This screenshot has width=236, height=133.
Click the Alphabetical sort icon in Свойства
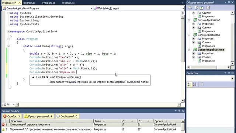[x=195, y=84]
